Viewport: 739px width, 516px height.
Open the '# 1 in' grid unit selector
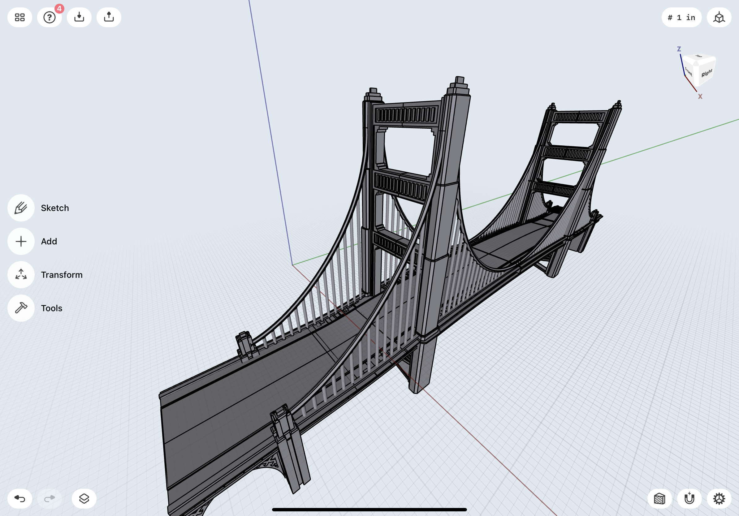(681, 17)
